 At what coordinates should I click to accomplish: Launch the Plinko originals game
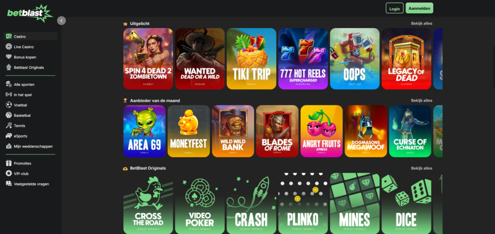(303, 203)
